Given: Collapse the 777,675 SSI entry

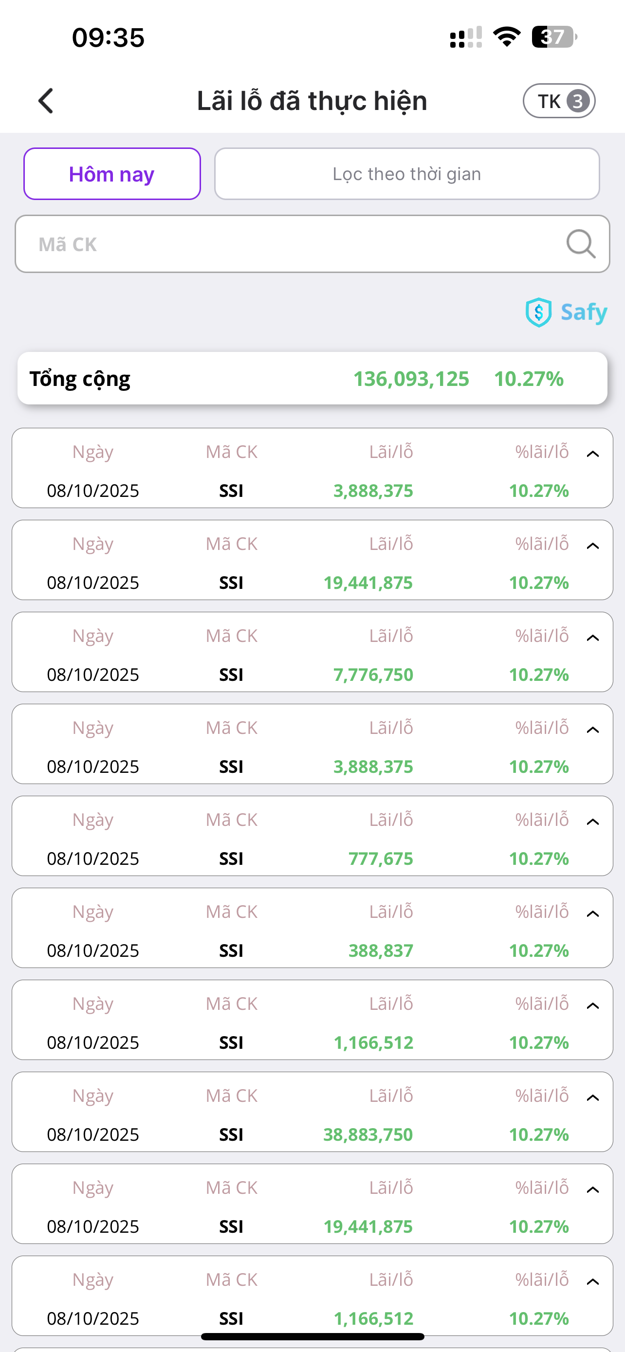Looking at the screenshot, I should 592,822.
